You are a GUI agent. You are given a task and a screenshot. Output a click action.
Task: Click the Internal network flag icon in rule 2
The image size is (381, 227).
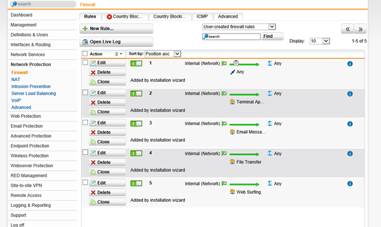point(224,93)
